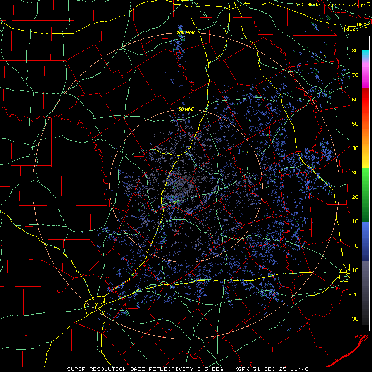This screenshot has width=372, height=372.
Task: Click the green segment of the color bar
Action: coord(365,195)
